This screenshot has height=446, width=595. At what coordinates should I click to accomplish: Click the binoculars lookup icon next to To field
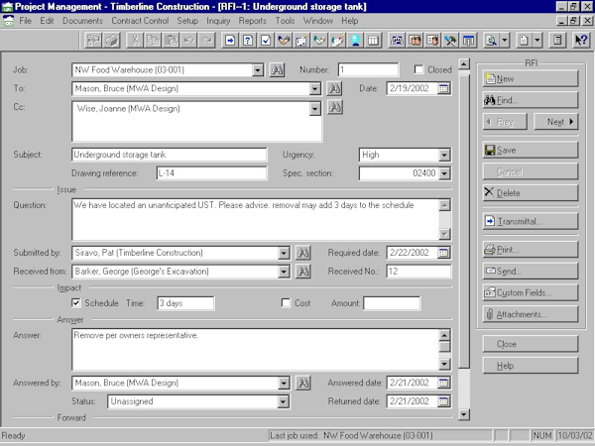tap(334, 89)
